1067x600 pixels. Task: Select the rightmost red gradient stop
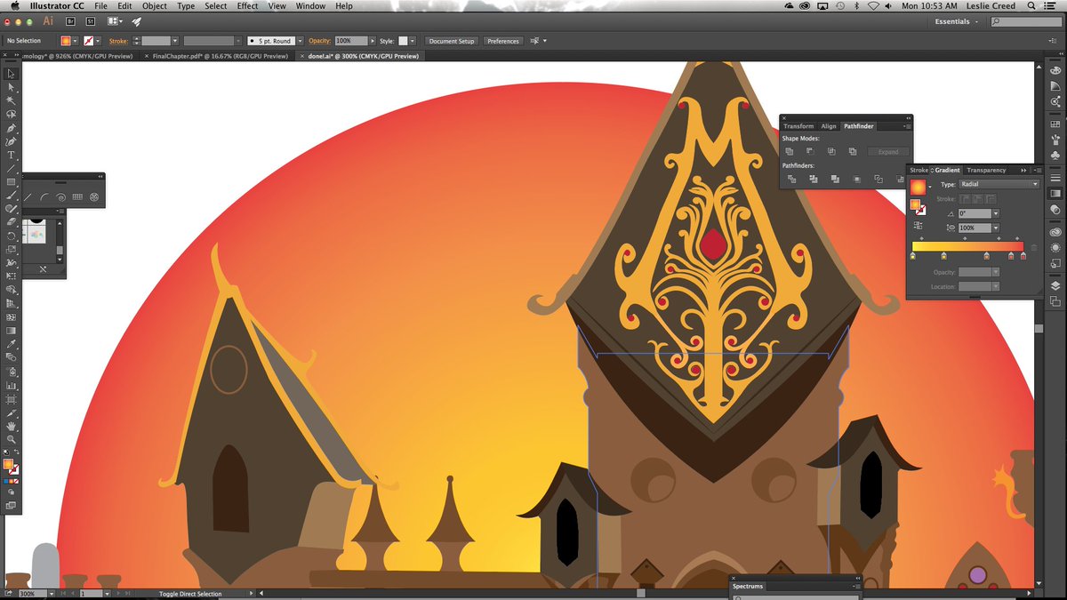pyautogui.click(x=1023, y=257)
